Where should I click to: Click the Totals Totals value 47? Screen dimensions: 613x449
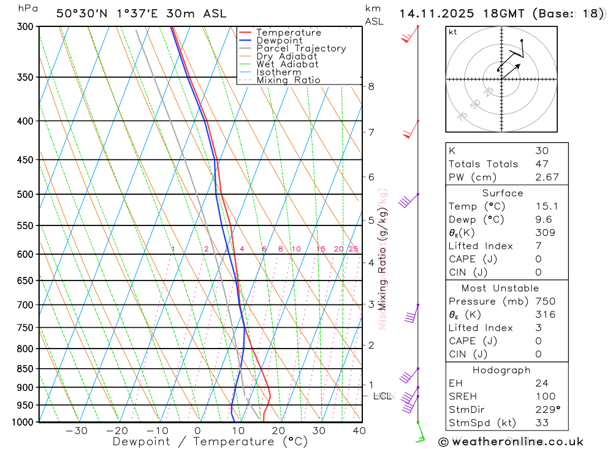[x=543, y=164]
